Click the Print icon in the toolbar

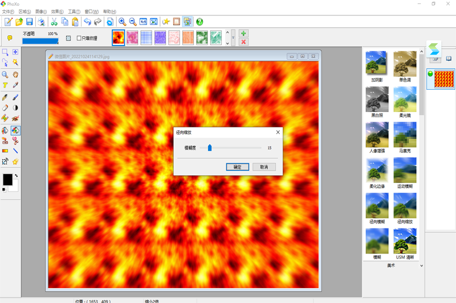(42, 22)
